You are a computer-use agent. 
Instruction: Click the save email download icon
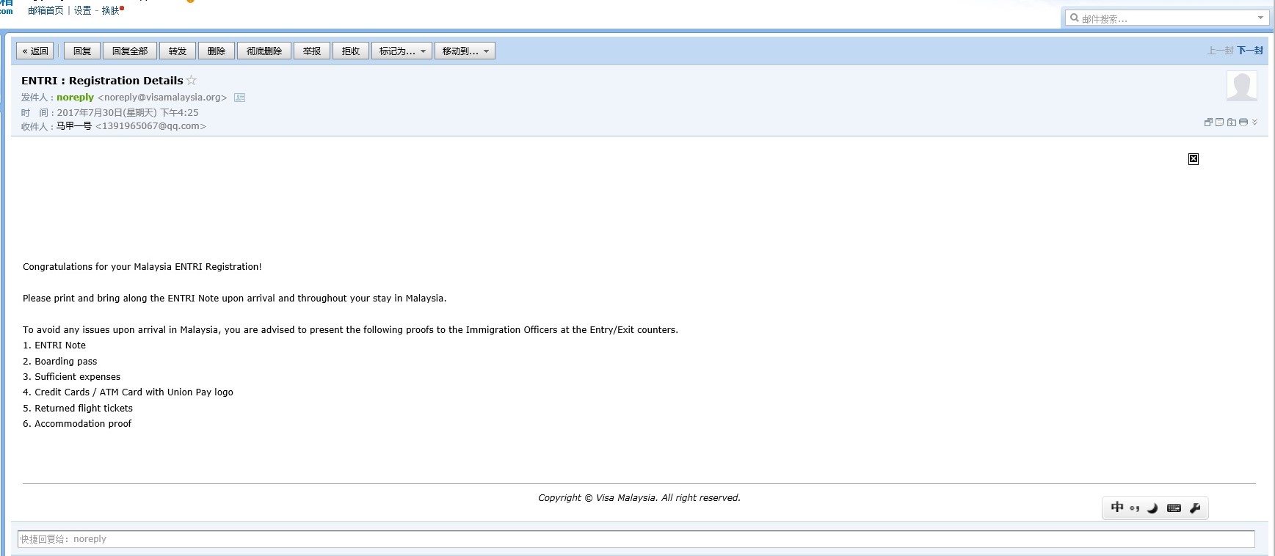click(x=1232, y=122)
